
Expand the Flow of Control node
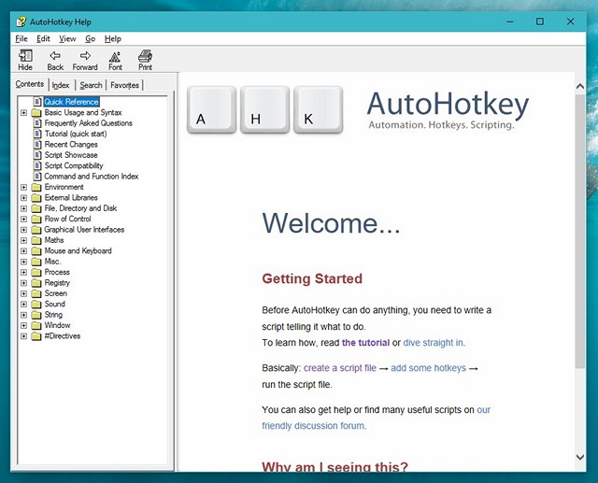(23, 220)
